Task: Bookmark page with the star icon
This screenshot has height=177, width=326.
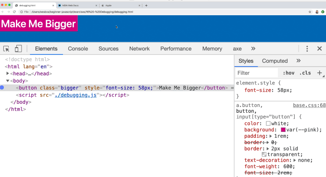Action: 310,12
